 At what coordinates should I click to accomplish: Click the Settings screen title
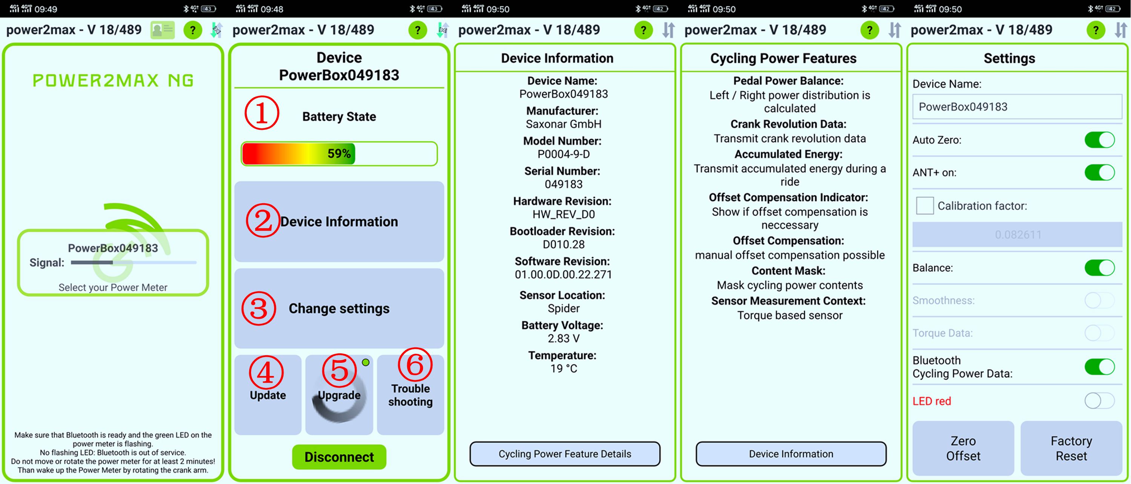pos(1009,58)
